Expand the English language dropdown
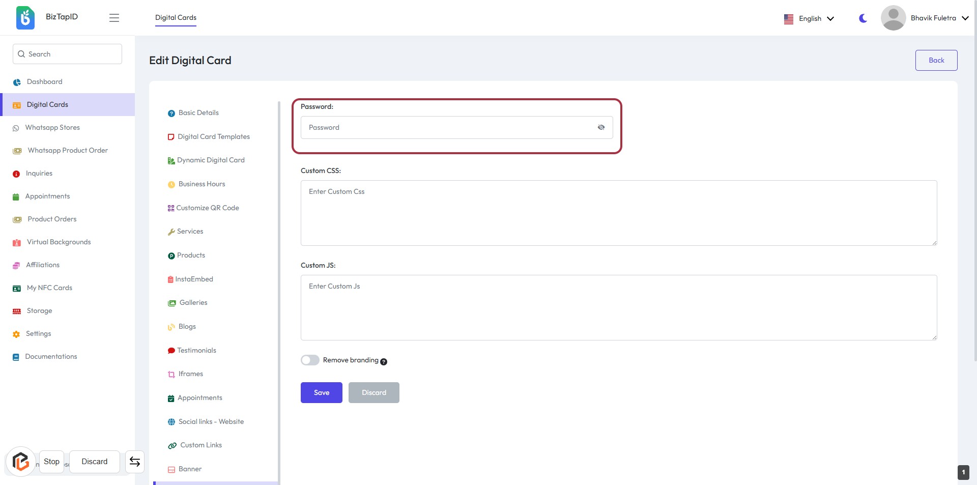This screenshot has width=977, height=485. point(810,18)
